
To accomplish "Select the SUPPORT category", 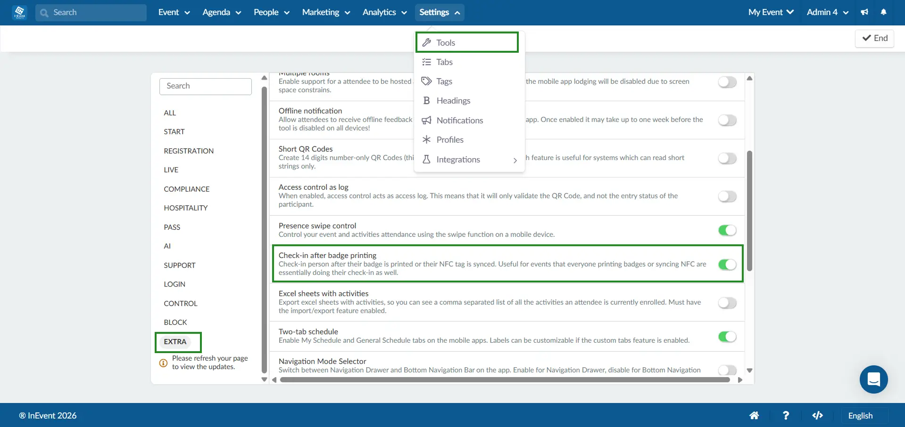I will click(179, 266).
